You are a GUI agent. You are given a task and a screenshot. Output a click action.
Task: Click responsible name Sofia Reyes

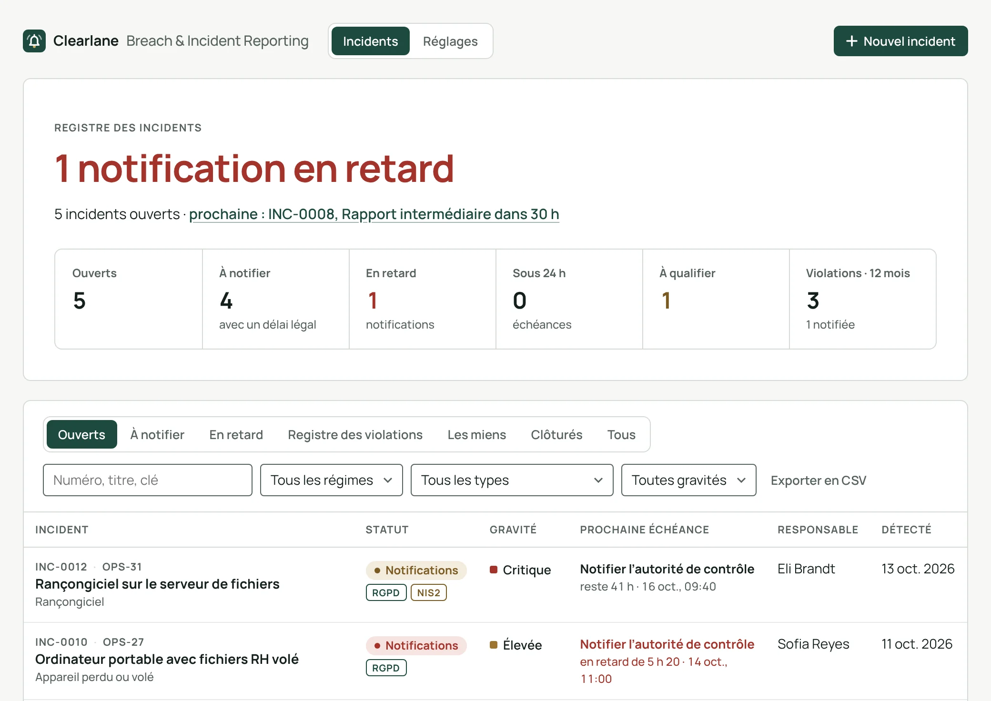(x=813, y=644)
